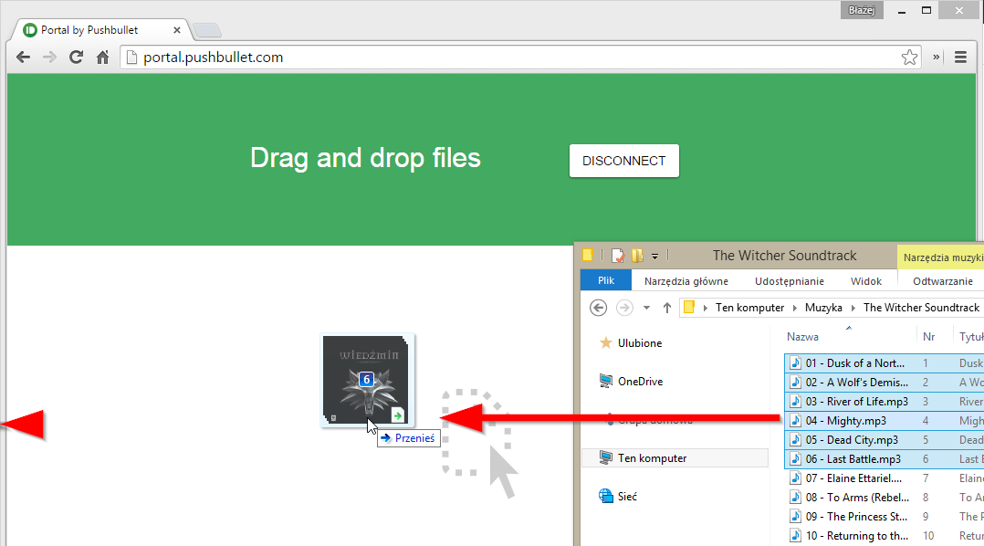
Task: Click the Błażej profile button
Action: point(862,10)
